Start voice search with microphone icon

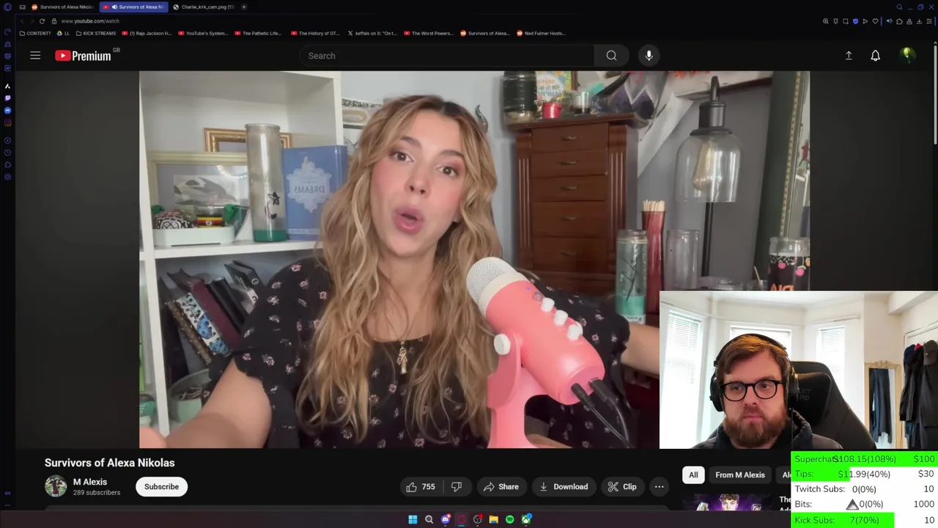[649, 56]
